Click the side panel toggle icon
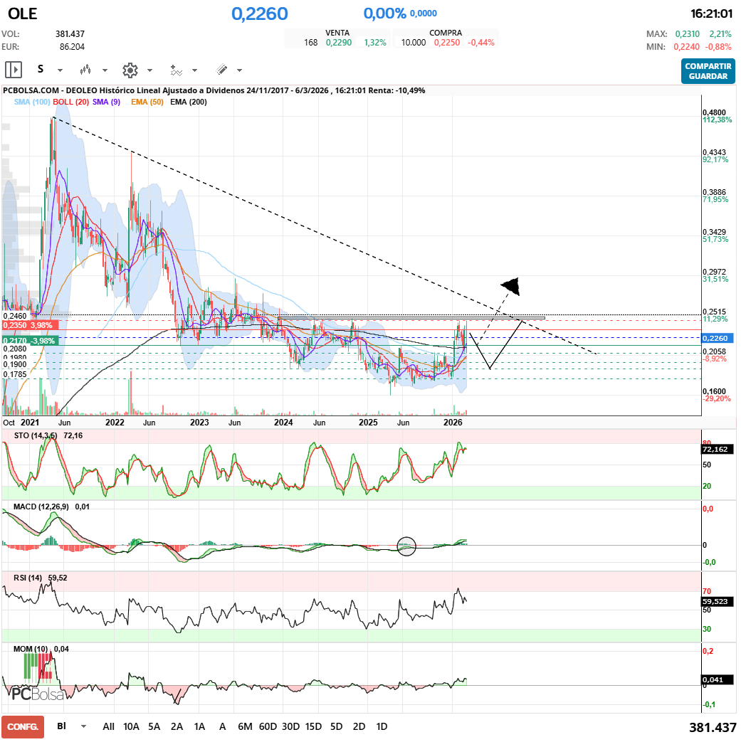 [13, 70]
